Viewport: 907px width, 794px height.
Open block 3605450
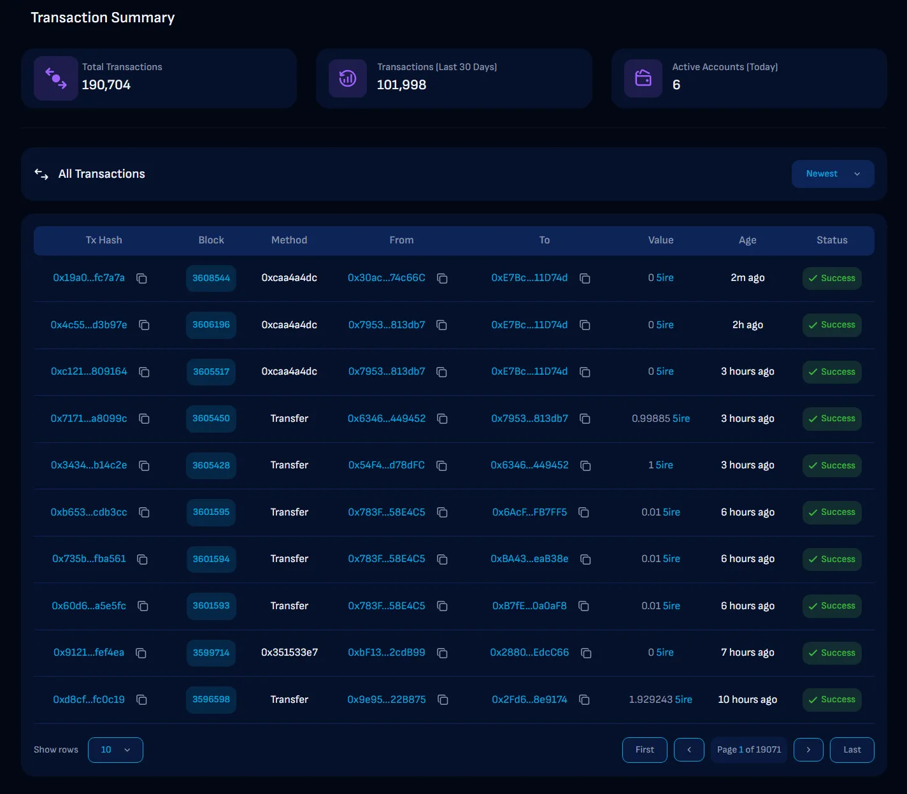pyautogui.click(x=211, y=419)
